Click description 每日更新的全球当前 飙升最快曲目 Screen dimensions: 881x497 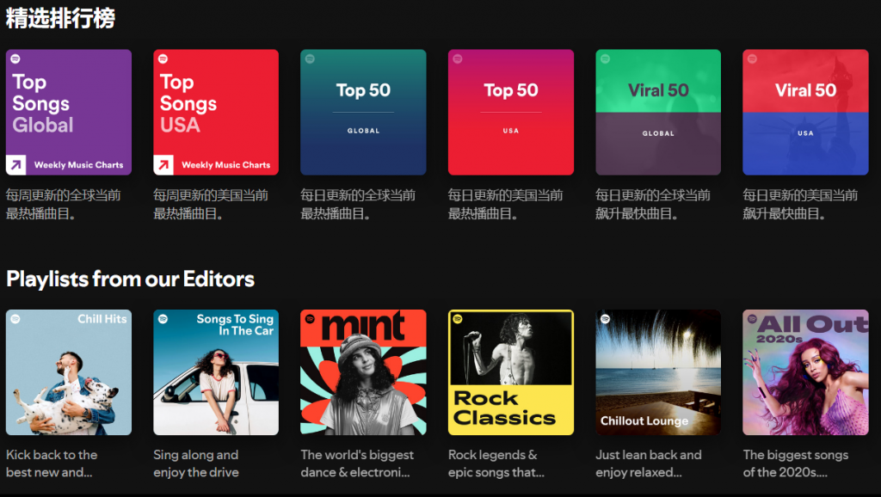[653, 205]
